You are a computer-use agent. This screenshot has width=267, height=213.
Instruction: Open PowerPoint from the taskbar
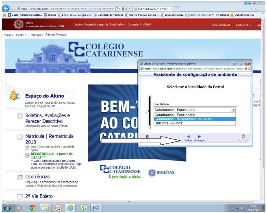pos(58,208)
